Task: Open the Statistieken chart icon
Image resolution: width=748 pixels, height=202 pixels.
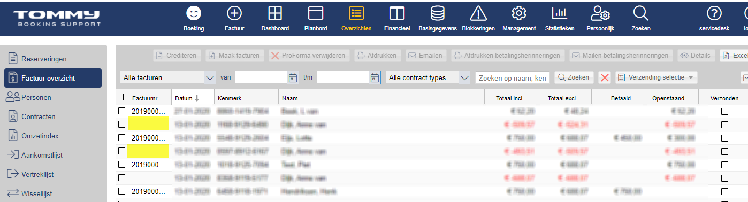Action: (560, 14)
